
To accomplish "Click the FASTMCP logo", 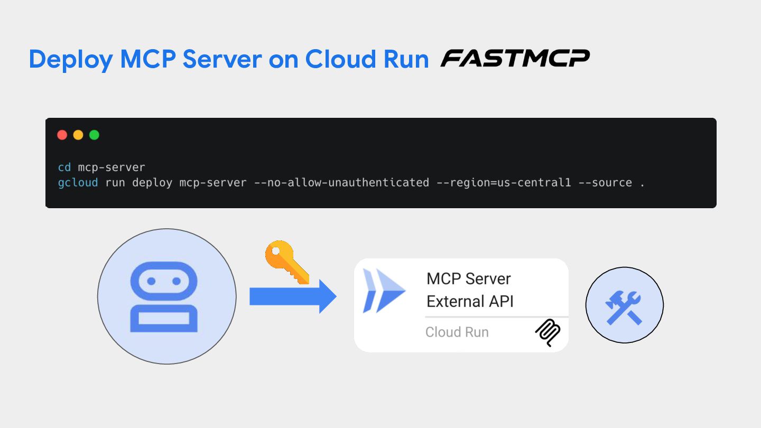I will 515,59.
